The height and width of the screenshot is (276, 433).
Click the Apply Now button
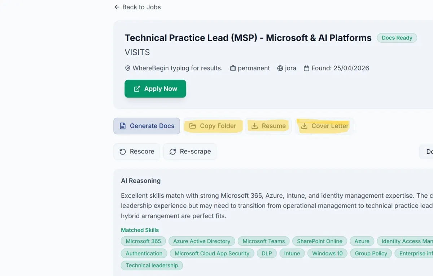pyautogui.click(x=155, y=89)
